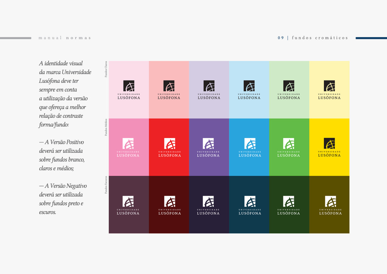Pick the bright red background swatch
This screenshot has width=387, height=274.
169,147
